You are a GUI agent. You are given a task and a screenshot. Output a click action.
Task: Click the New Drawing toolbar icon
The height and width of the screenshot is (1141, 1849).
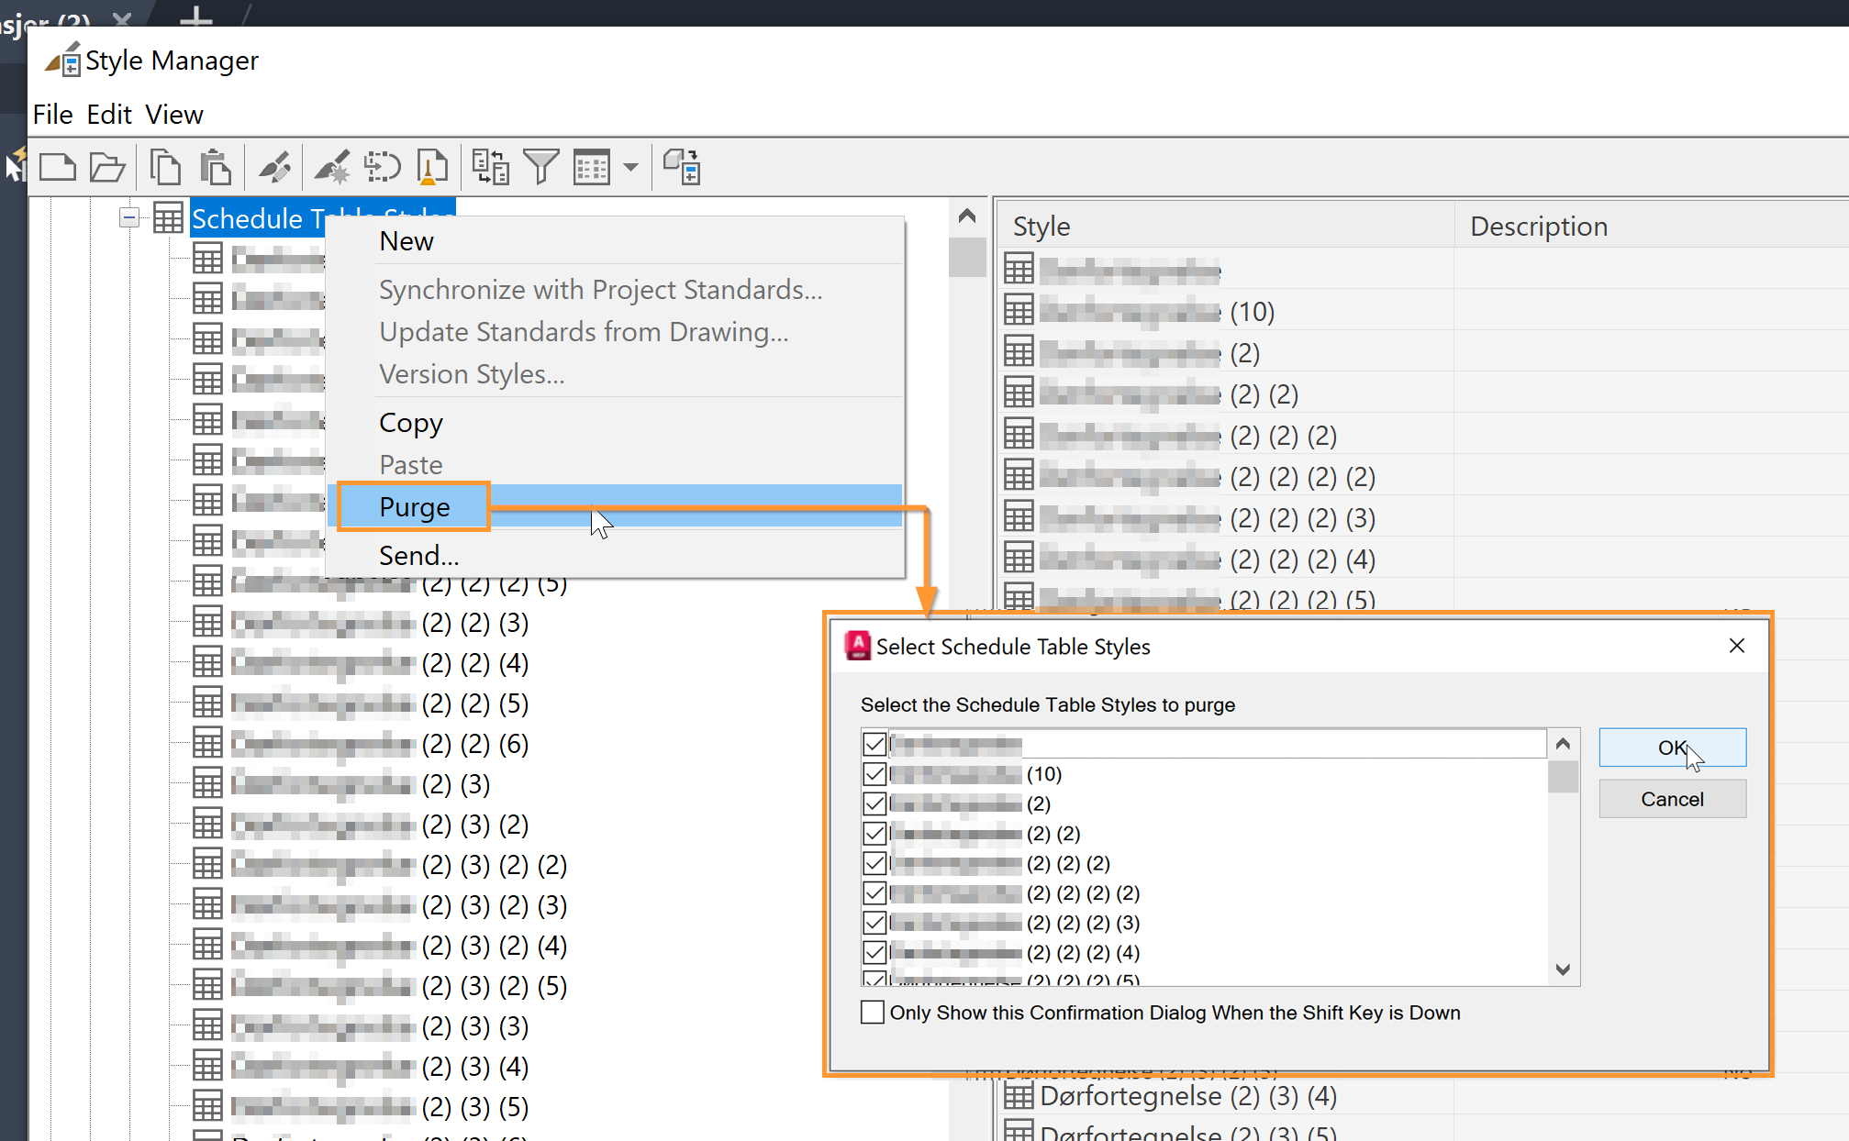pos(58,167)
